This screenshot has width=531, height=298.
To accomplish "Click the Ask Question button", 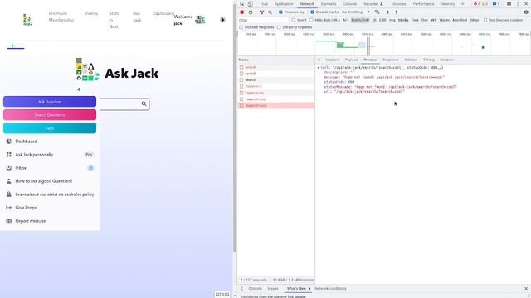I will coord(50,101).
